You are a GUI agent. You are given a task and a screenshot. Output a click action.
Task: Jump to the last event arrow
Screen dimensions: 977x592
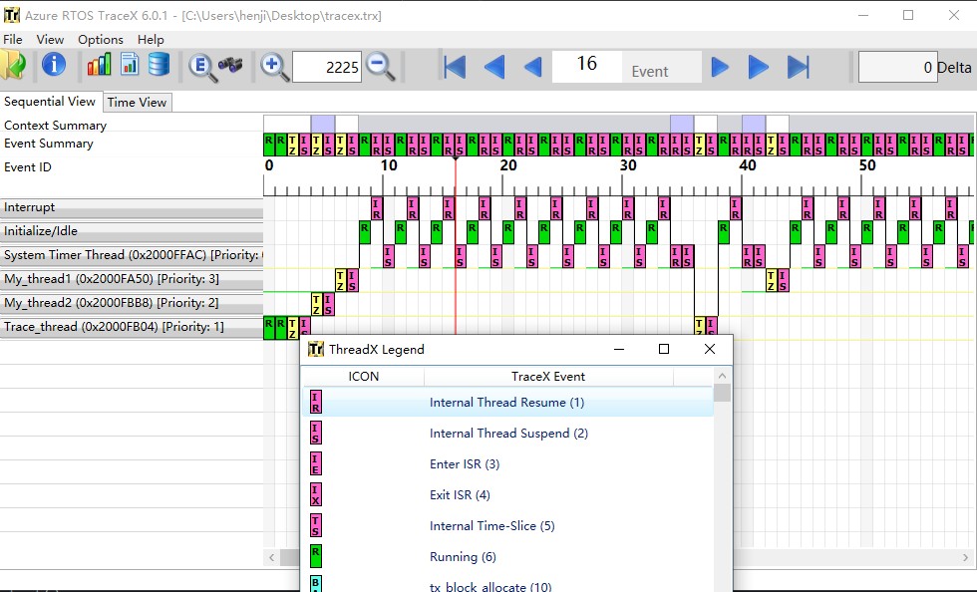[x=798, y=66]
